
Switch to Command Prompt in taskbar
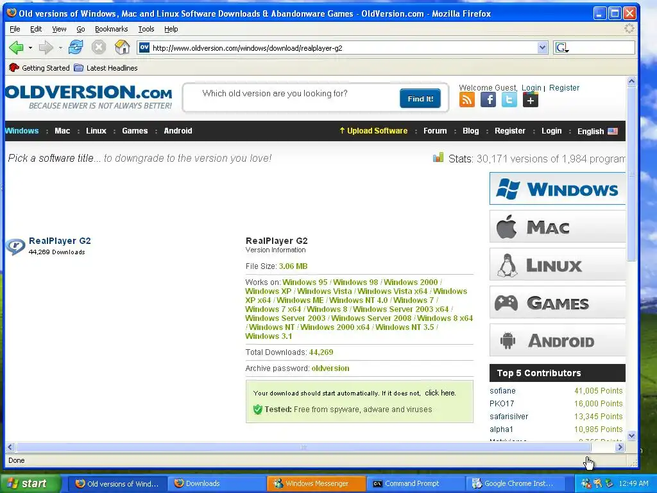416,483
